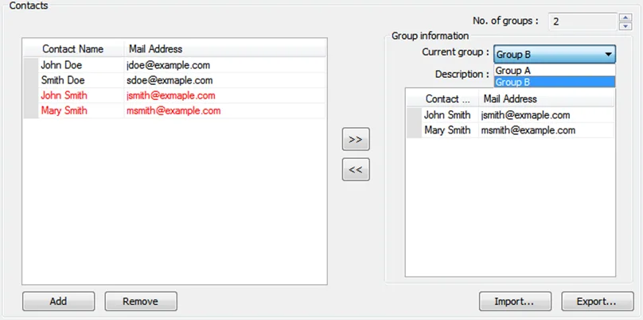Focus the No. of groups field
This screenshot has width=643, height=320.
pyautogui.click(x=583, y=21)
